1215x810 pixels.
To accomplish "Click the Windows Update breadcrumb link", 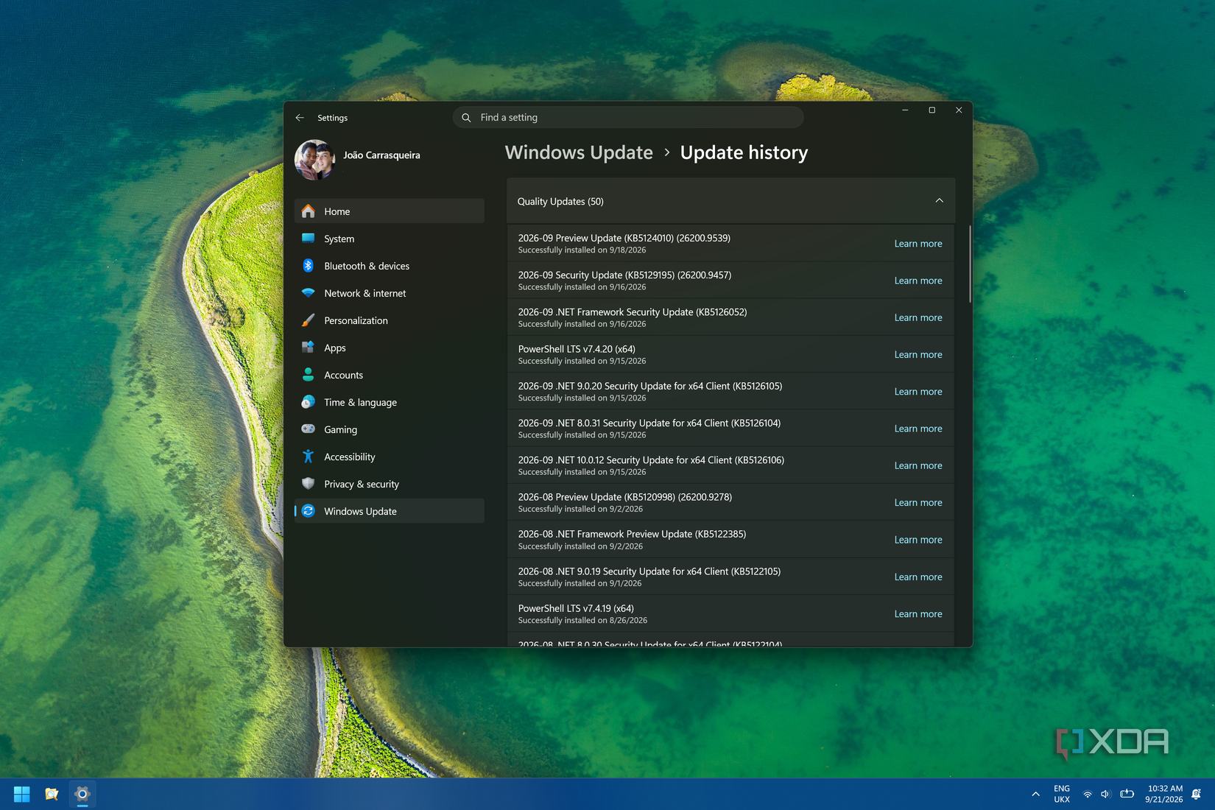I will tap(579, 152).
